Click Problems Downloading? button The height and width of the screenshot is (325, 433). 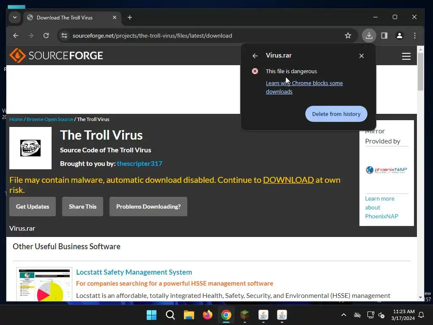(x=148, y=207)
